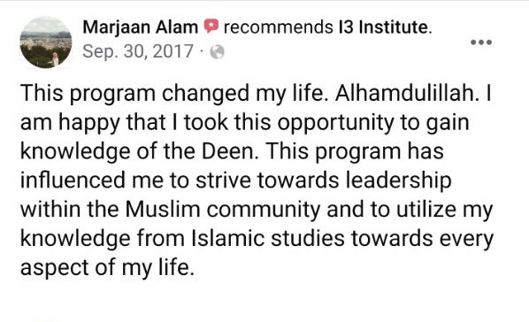Open Marjaan Alam's round profile picture
The image size is (529, 322).
click(x=46, y=42)
